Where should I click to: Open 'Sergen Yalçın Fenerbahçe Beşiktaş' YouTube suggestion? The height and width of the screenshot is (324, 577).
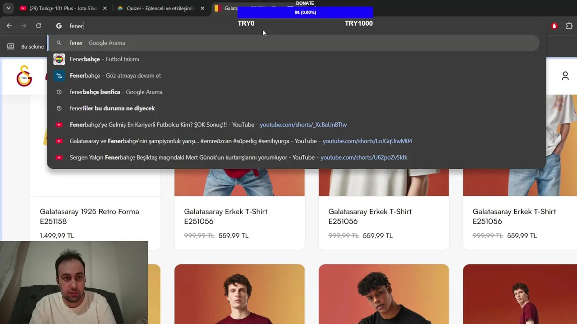coord(293,157)
